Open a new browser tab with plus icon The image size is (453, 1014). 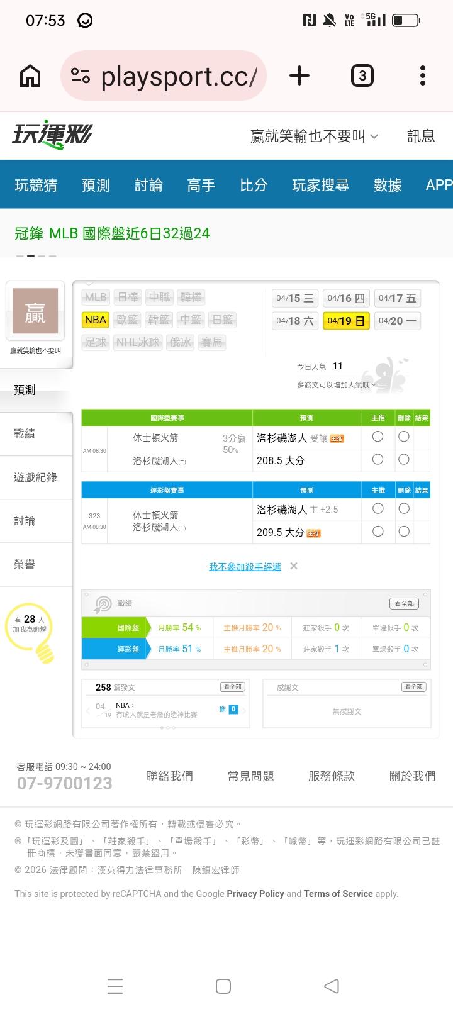(x=299, y=76)
